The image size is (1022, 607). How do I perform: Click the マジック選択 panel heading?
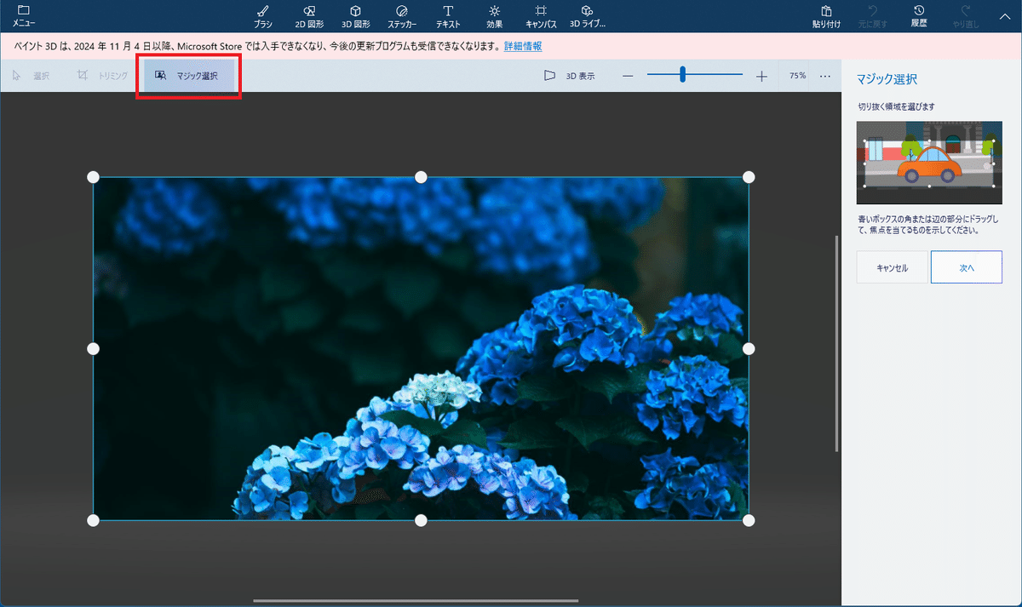(x=887, y=79)
